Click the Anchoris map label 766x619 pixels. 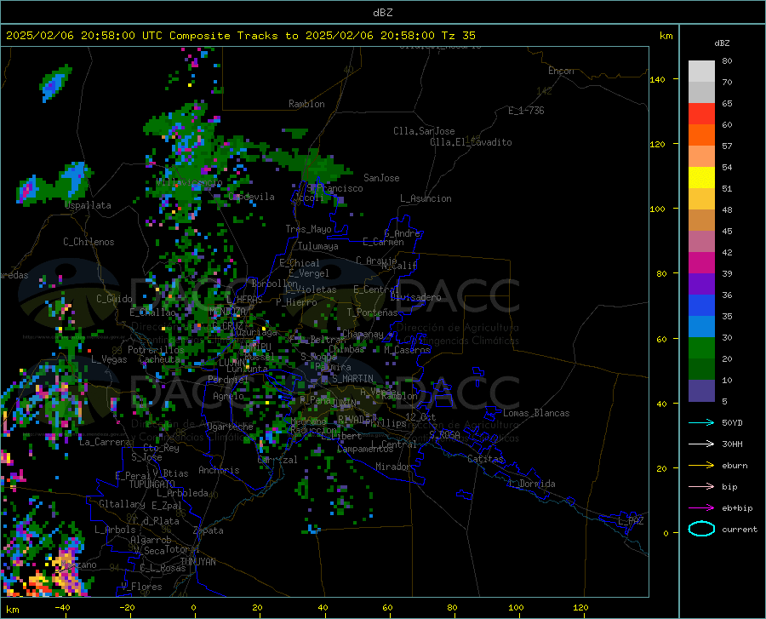pyautogui.click(x=219, y=471)
